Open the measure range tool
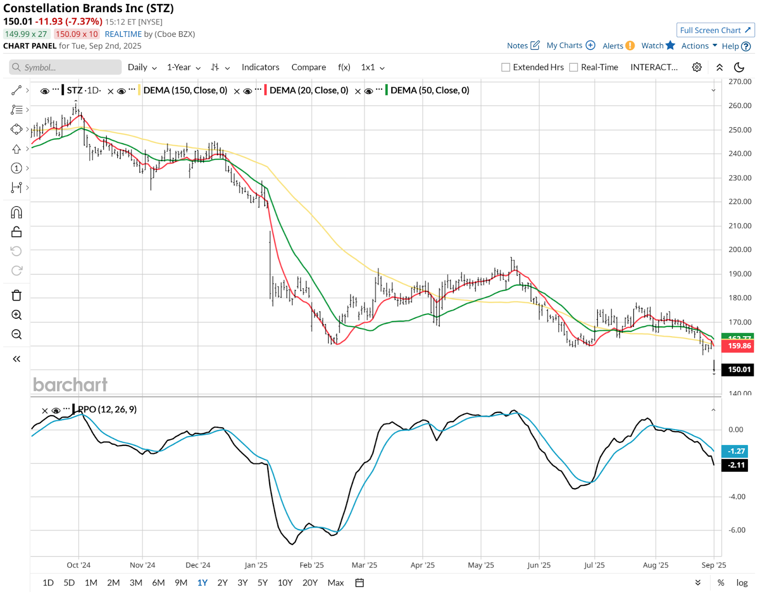Viewport: 772px width, 598px height. (16, 187)
